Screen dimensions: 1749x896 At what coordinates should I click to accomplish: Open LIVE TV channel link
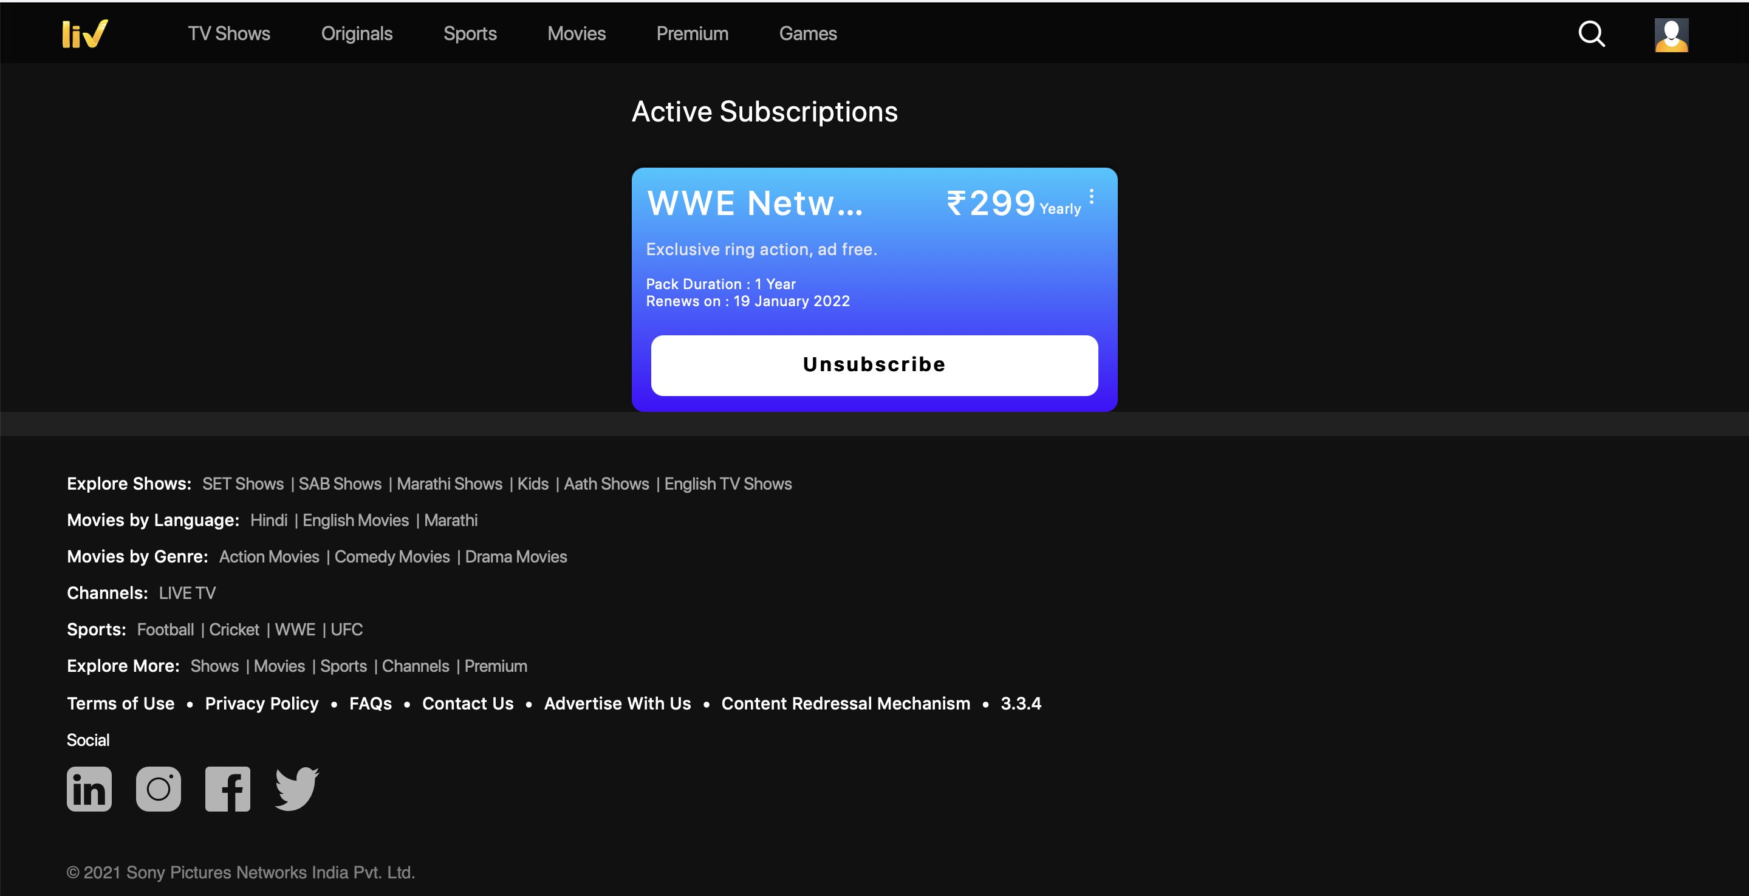coord(187,593)
